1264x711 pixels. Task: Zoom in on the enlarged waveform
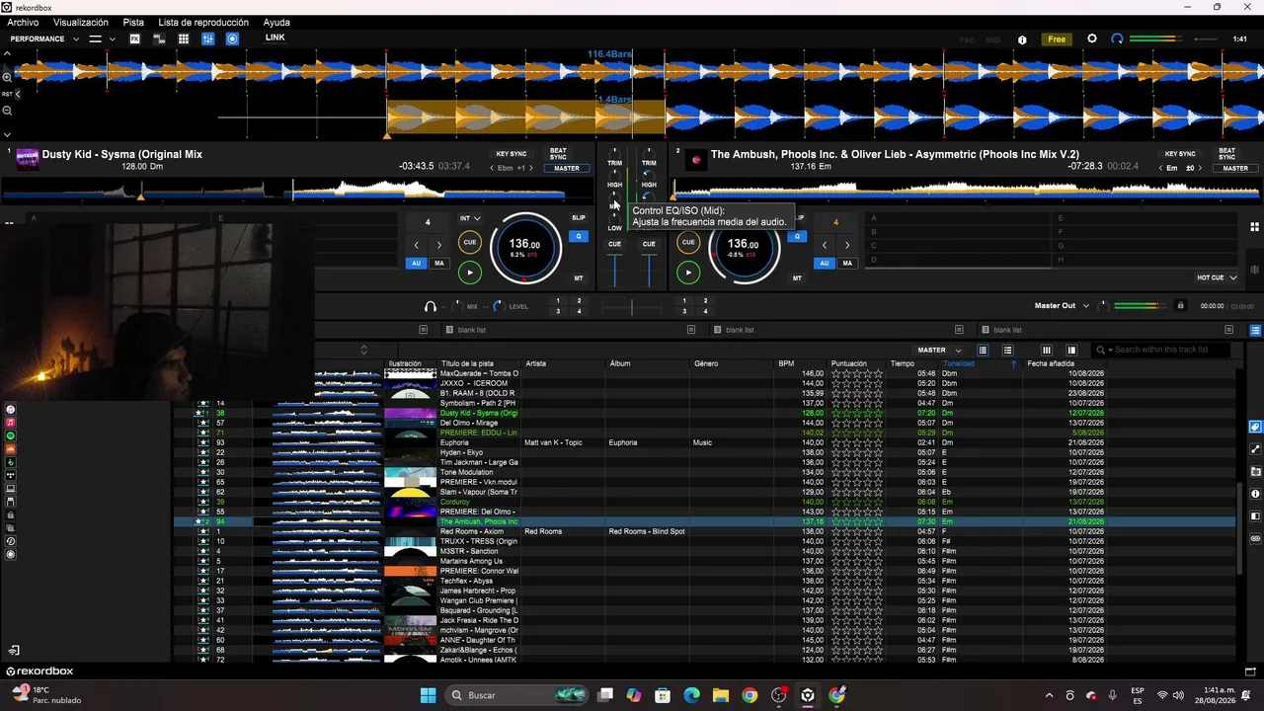(x=7, y=77)
